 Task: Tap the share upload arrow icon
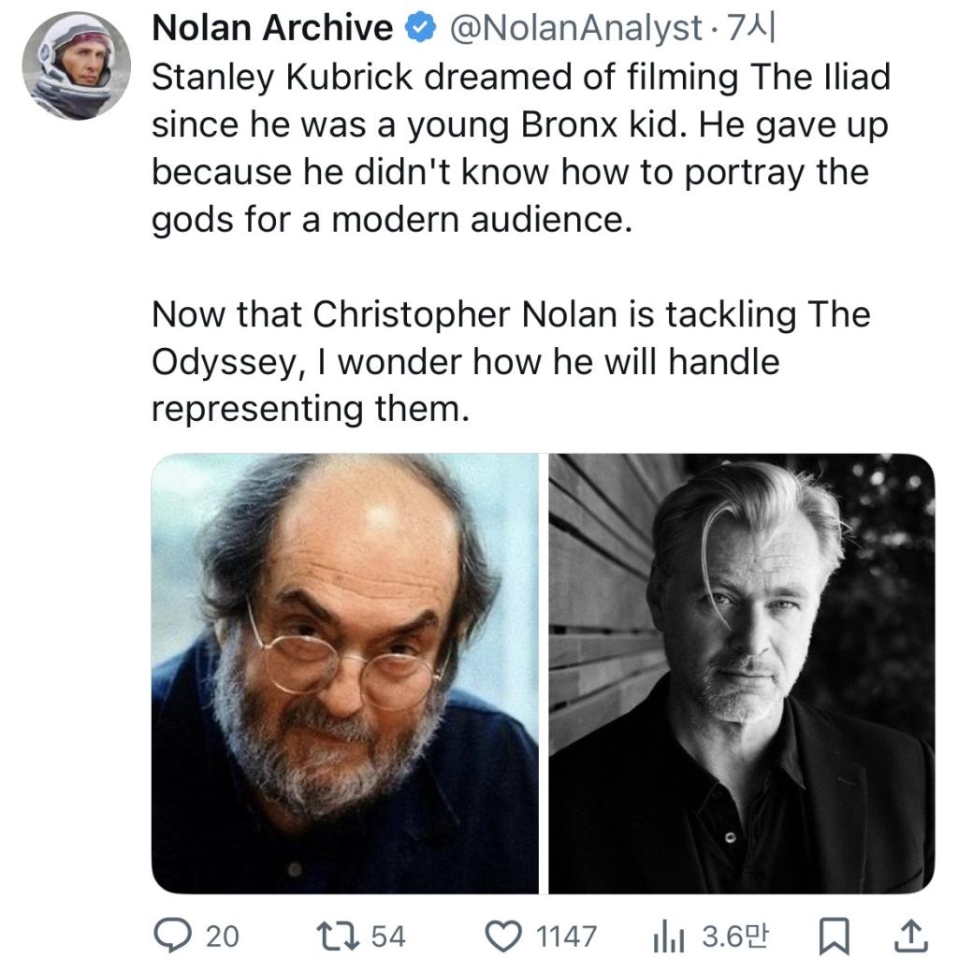point(912,935)
